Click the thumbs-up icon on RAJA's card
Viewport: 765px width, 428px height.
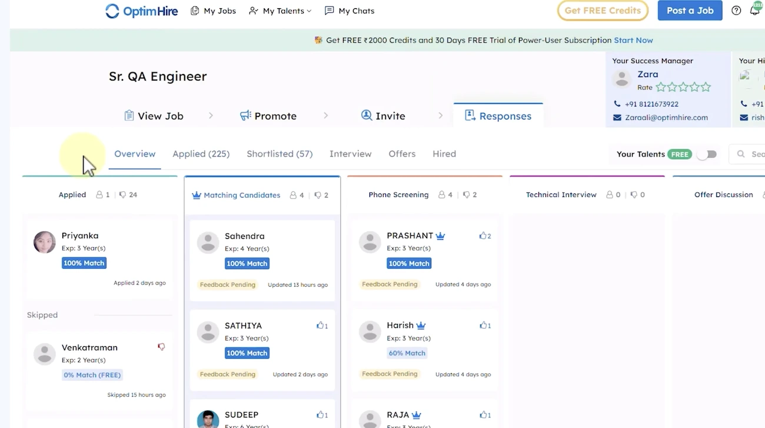483,414
